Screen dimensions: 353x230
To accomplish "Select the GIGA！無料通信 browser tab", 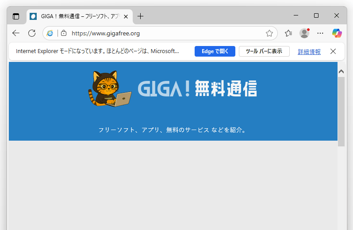I will click(x=80, y=16).
